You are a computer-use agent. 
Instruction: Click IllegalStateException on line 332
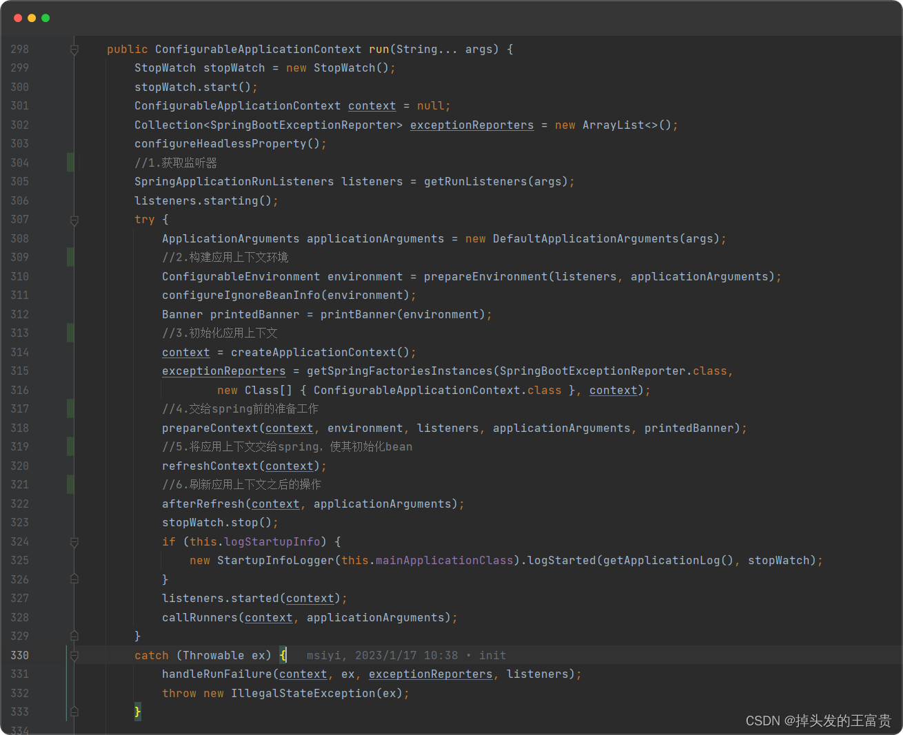coord(303,694)
